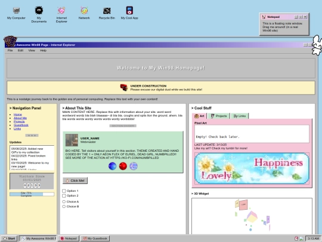Open the Edit menu
The image size is (322, 242).
point(20,50)
